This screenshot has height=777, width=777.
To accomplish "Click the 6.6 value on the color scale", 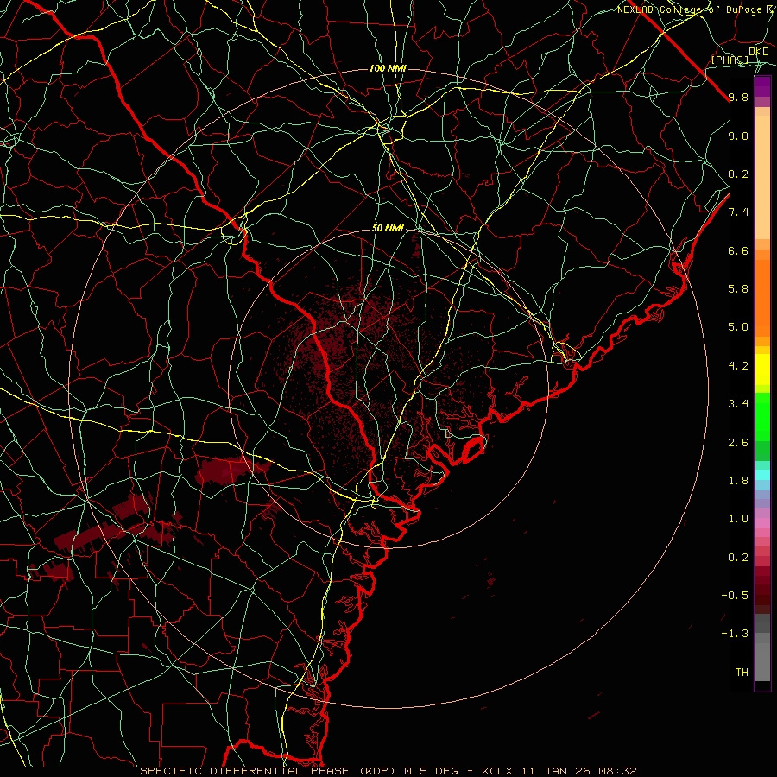I will point(738,250).
